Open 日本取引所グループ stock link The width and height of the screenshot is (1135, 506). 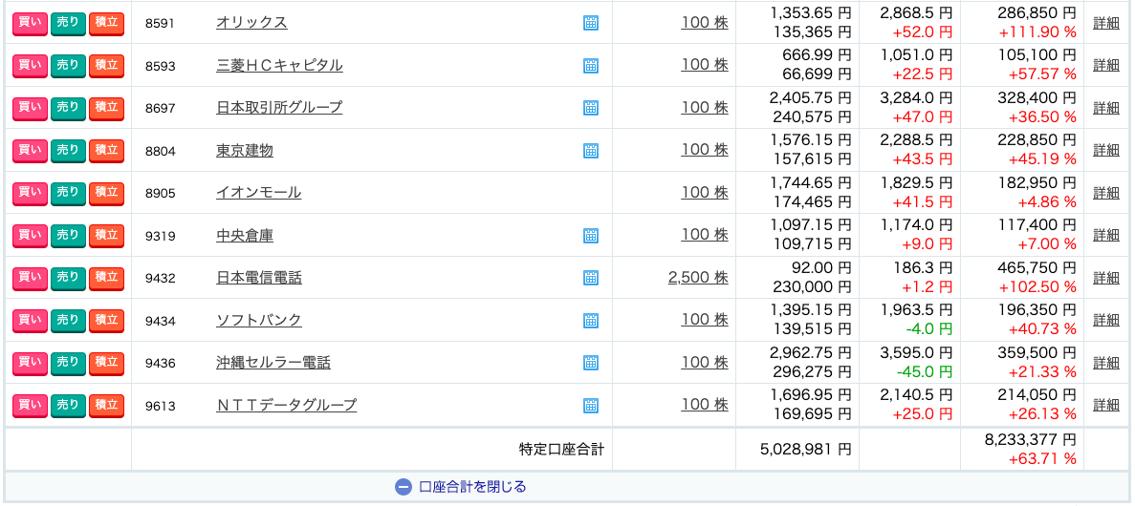[x=279, y=108]
